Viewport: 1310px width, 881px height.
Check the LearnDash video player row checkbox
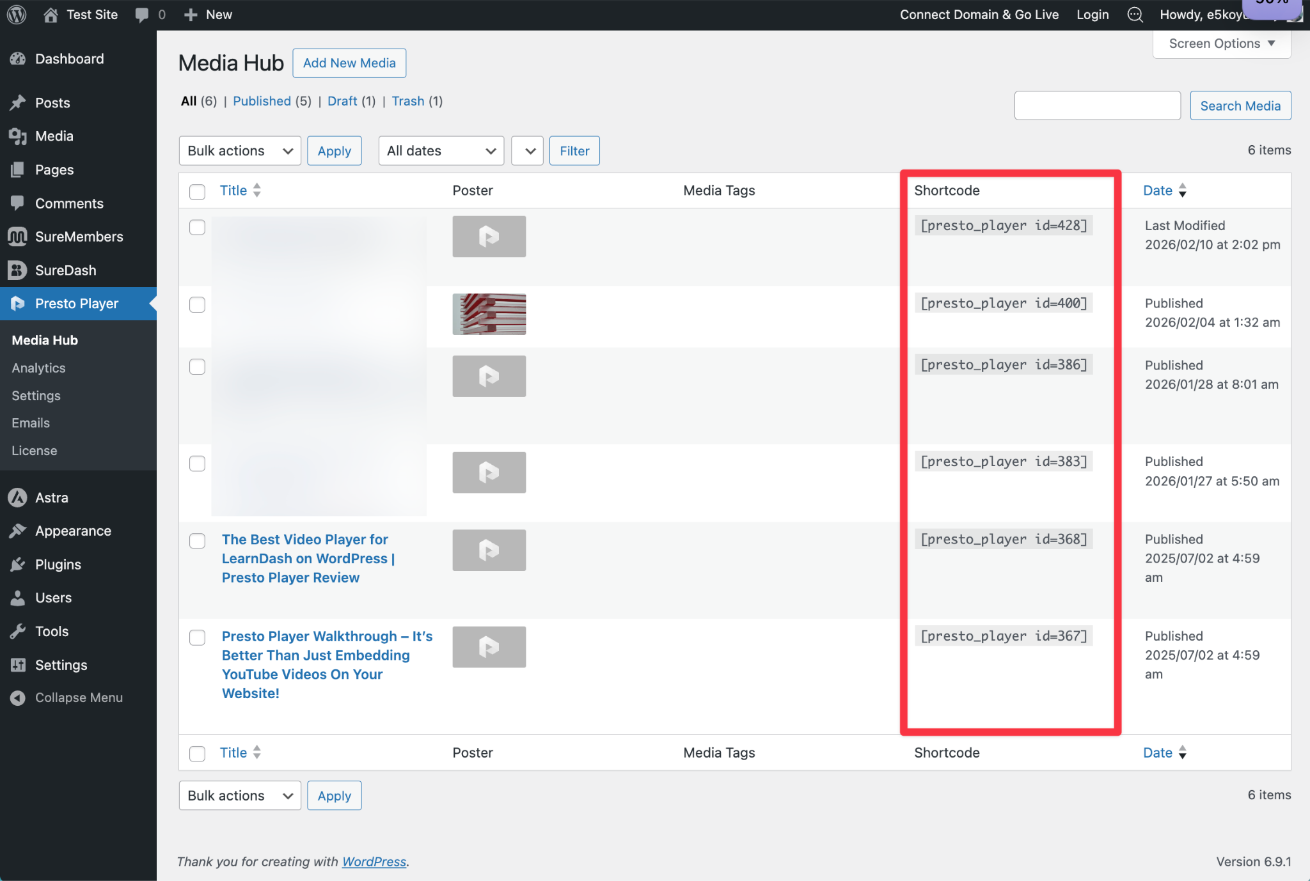[x=197, y=541]
